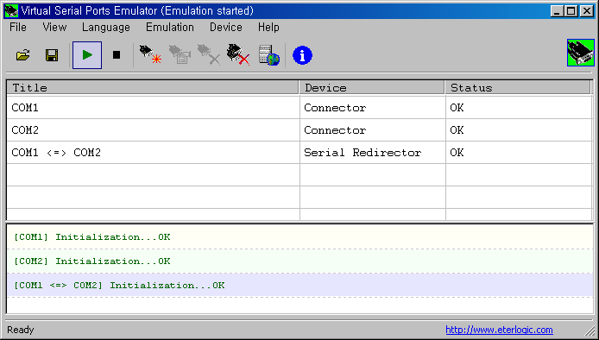Open the blue About info icon
The image size is (599, 340).
[302, 55]
